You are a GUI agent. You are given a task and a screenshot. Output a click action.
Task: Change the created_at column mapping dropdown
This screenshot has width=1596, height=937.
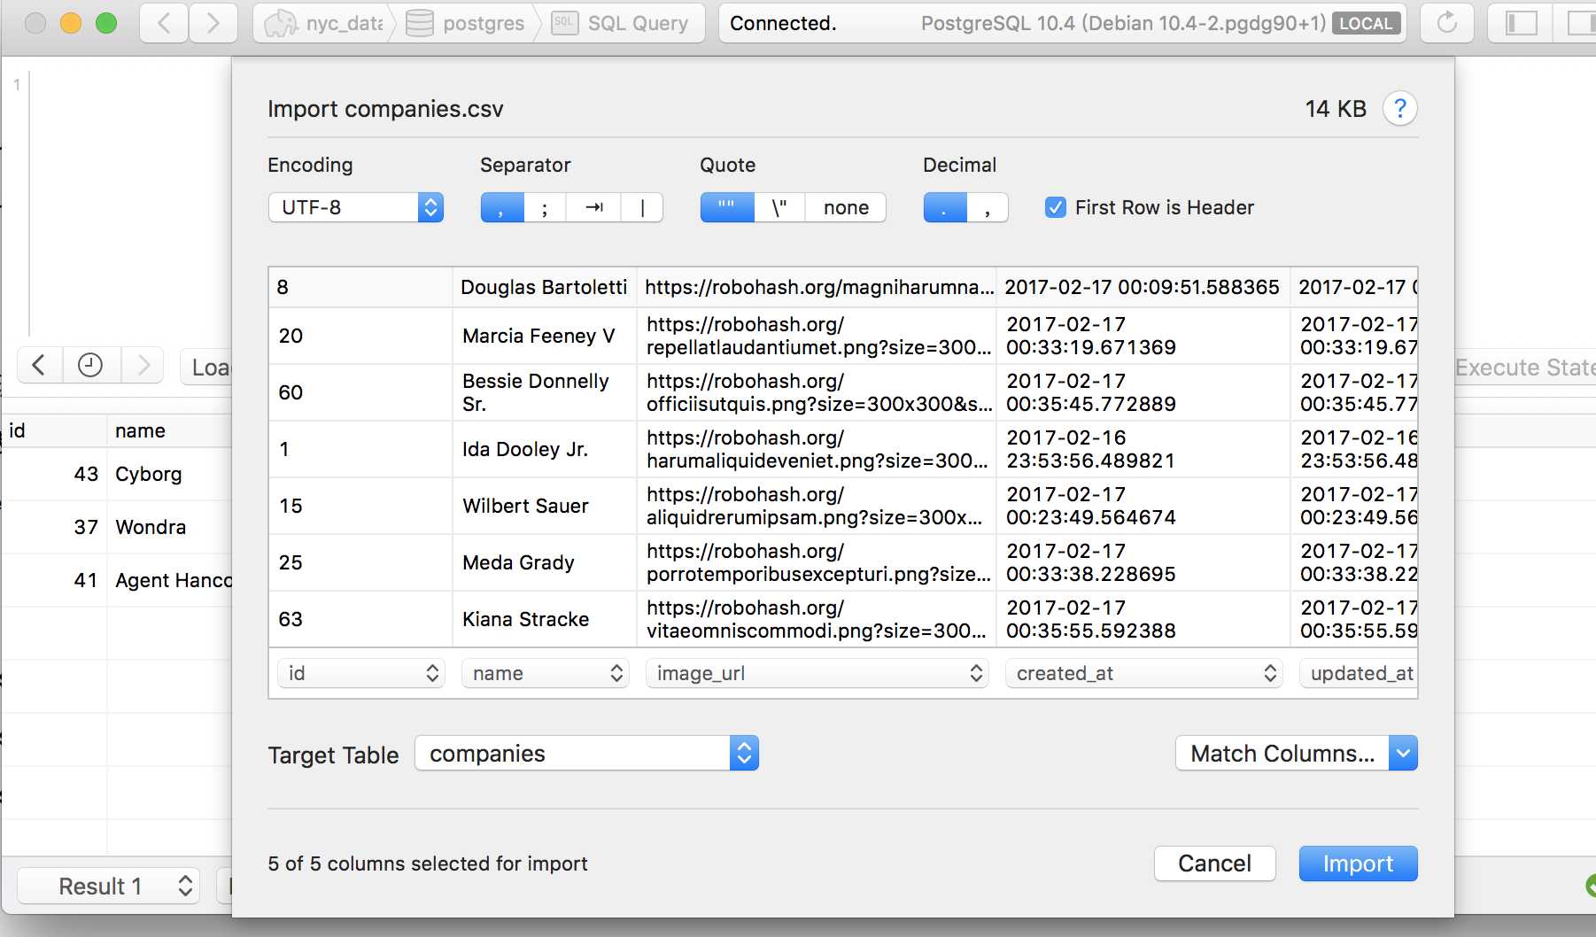[1143, 673]
